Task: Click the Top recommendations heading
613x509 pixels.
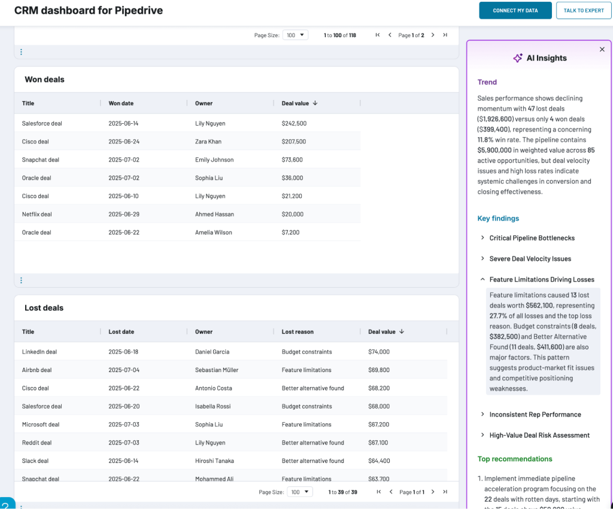Action: [x=514, y=459]
